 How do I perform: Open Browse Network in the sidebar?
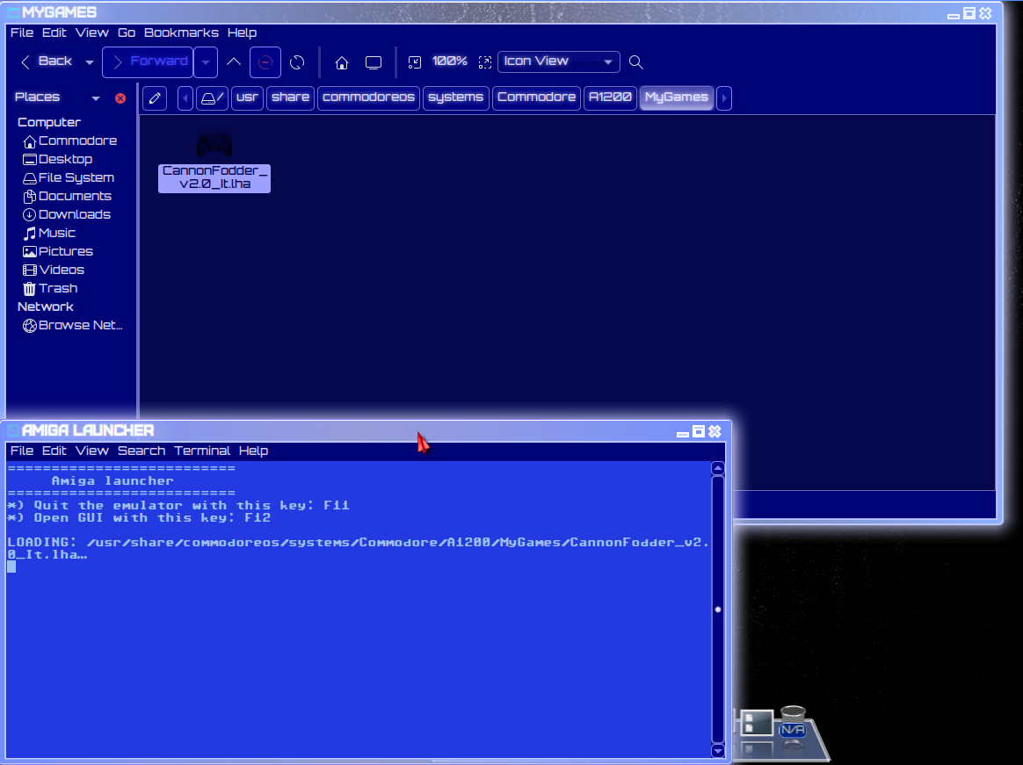72,326
